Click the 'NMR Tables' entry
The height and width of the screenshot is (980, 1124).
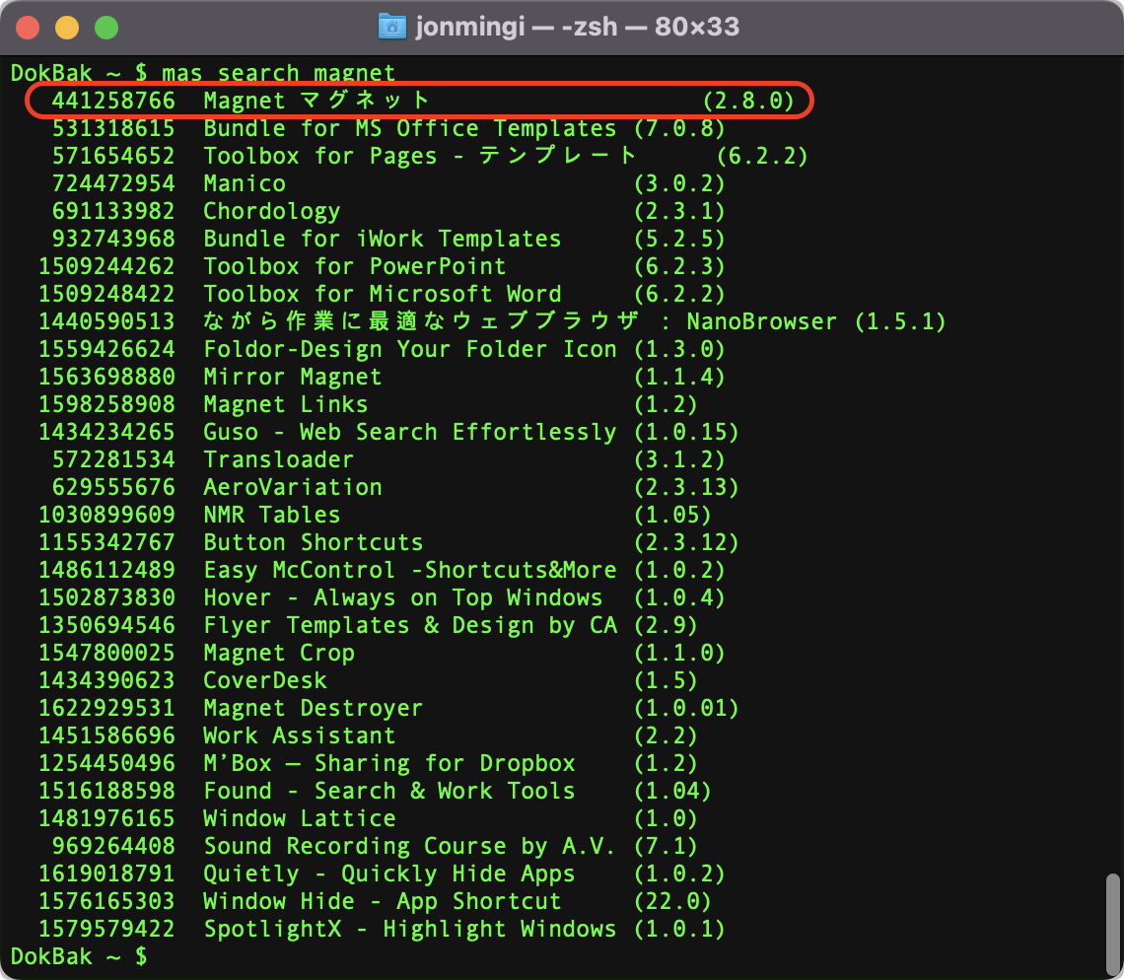pos(272,515)
